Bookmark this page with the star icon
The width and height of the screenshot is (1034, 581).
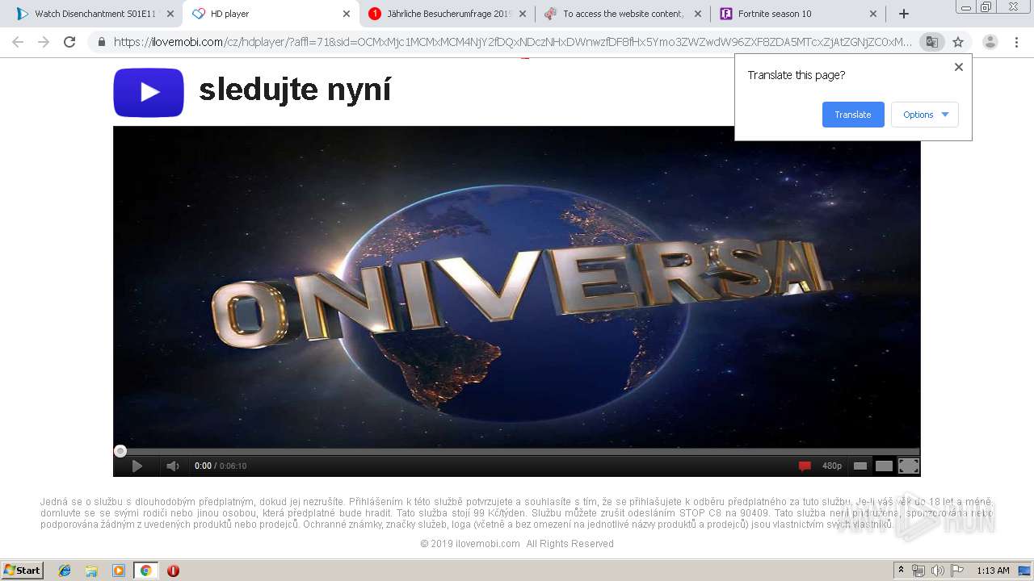click(958, 42)
